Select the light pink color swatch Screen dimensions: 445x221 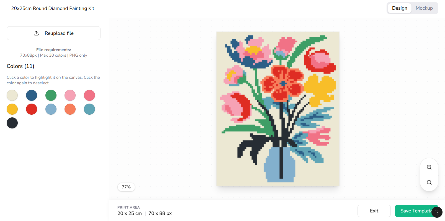click(x=70, y=95)
